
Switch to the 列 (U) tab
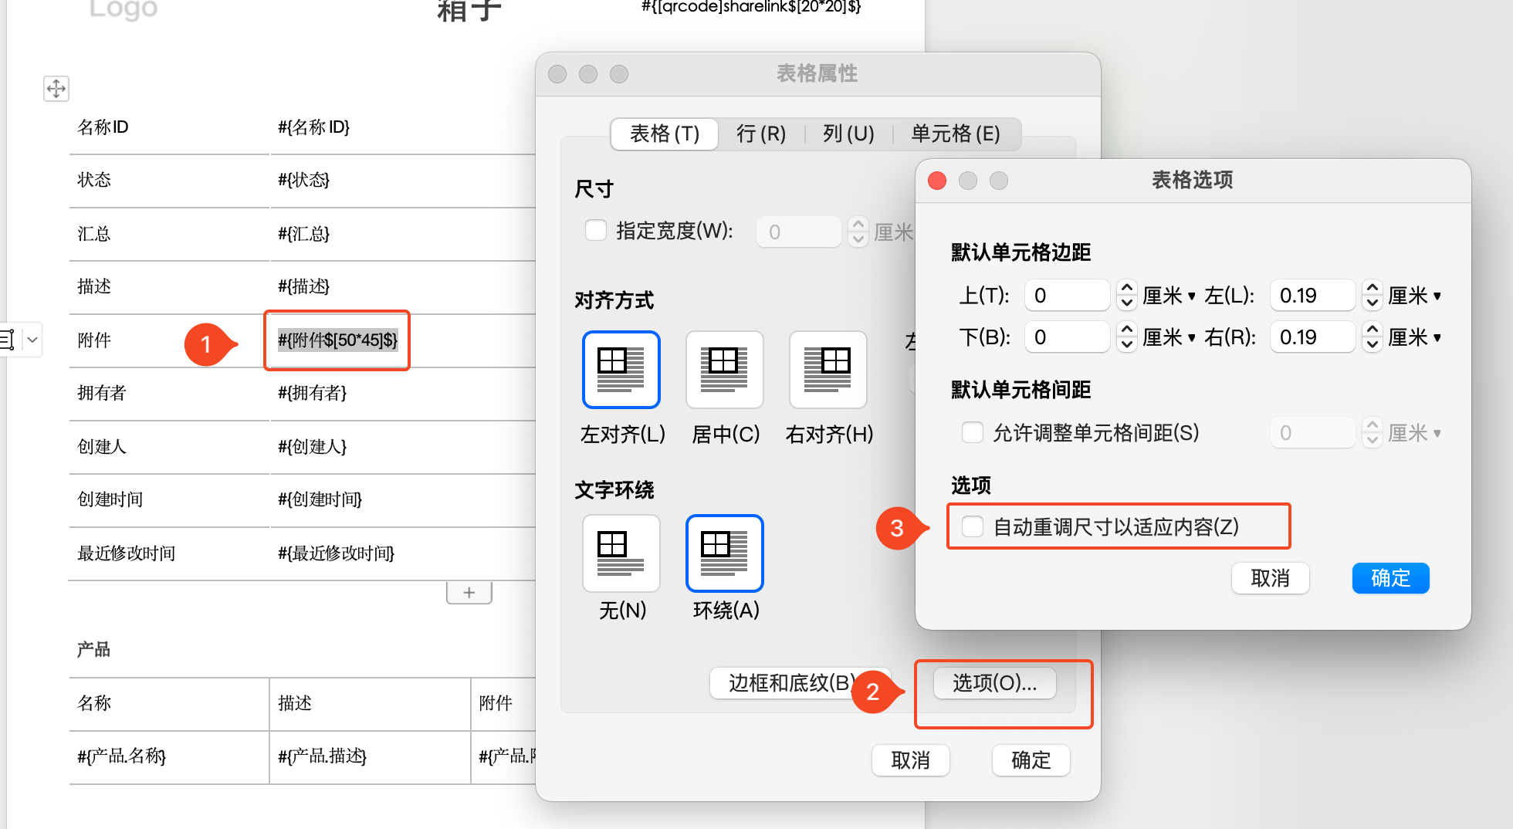848,134
